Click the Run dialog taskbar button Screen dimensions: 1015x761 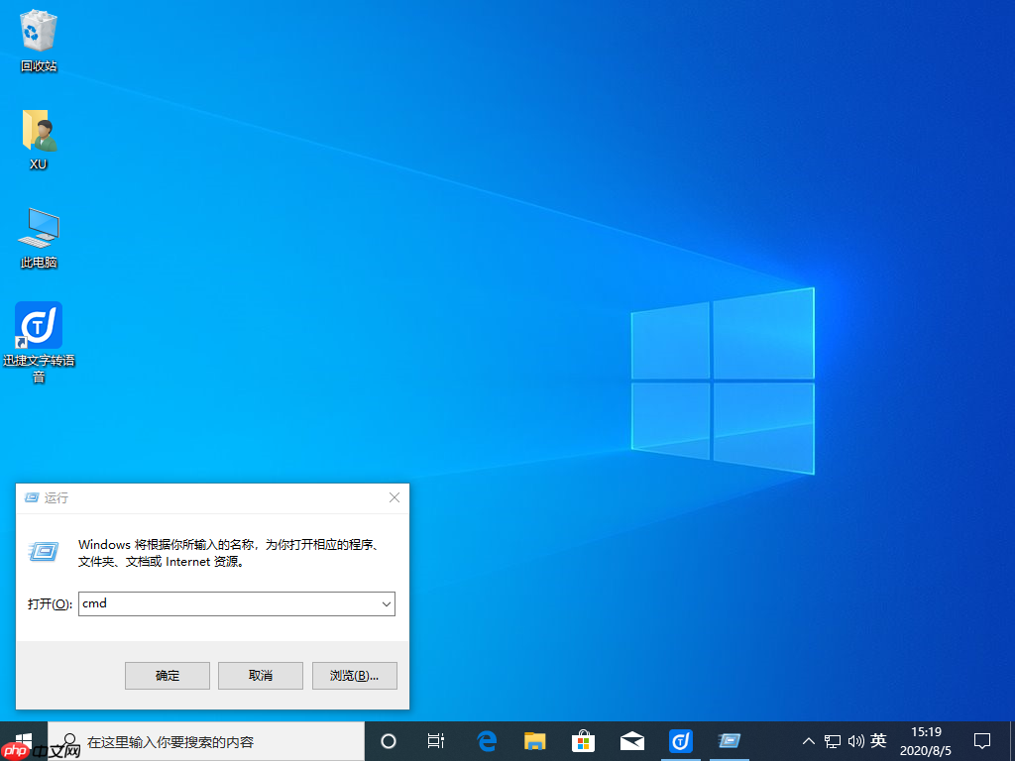[729, 741]
